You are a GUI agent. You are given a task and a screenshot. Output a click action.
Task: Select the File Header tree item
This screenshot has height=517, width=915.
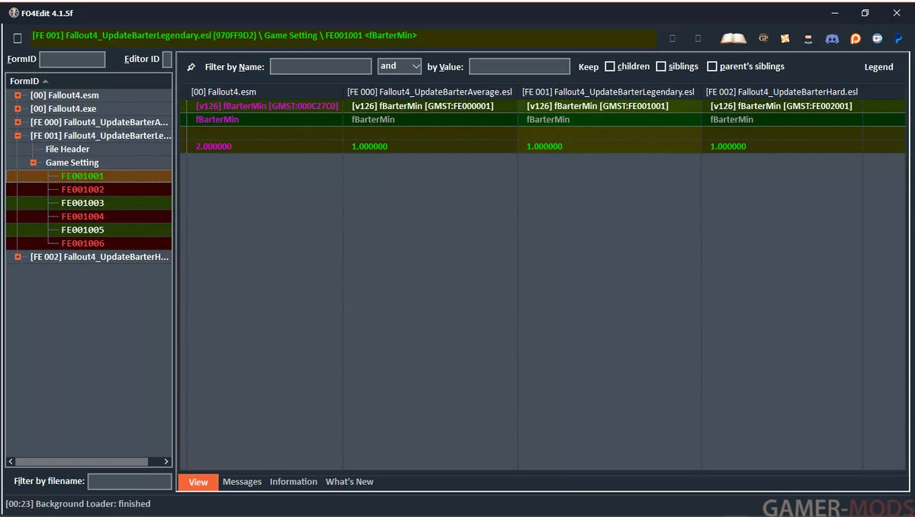pyautogui.click(x=67, y=149)
